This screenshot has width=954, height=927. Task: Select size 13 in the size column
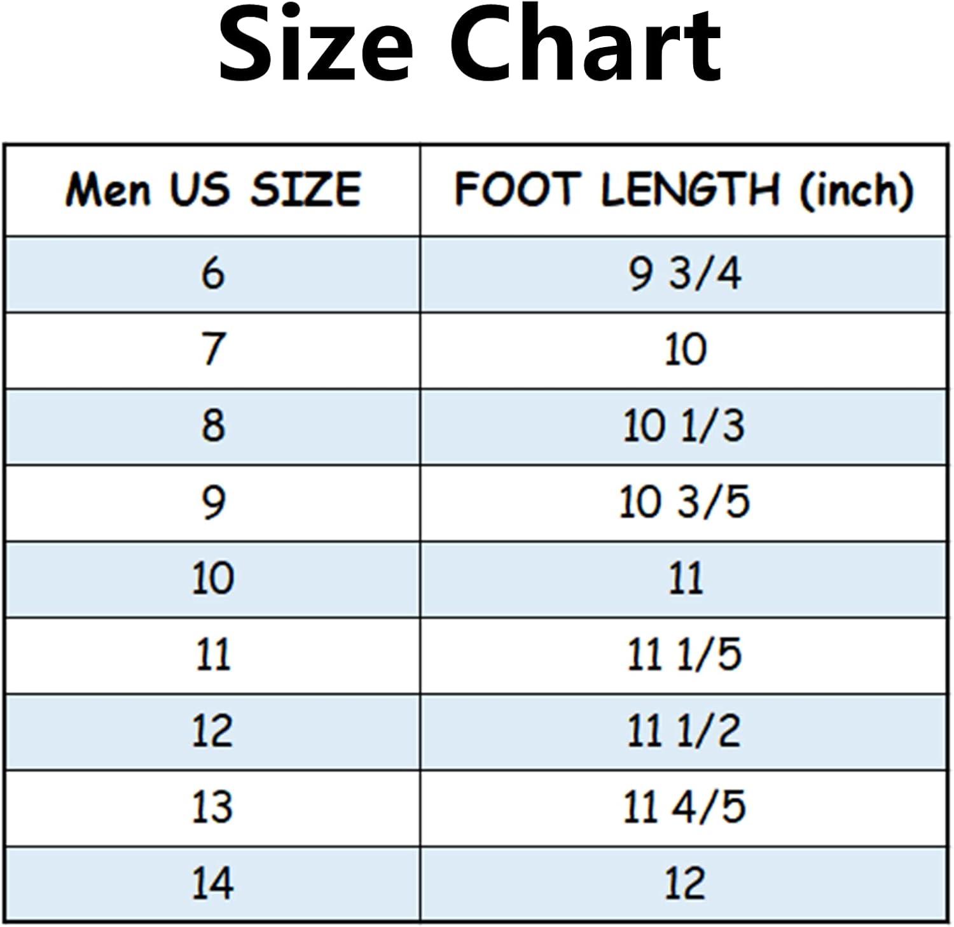pyautogui.click(x=213, y=807)
